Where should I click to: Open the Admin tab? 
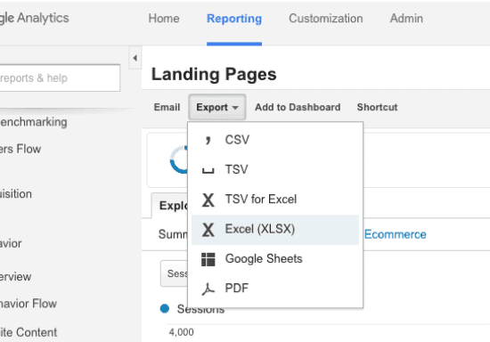coord(406,19)
